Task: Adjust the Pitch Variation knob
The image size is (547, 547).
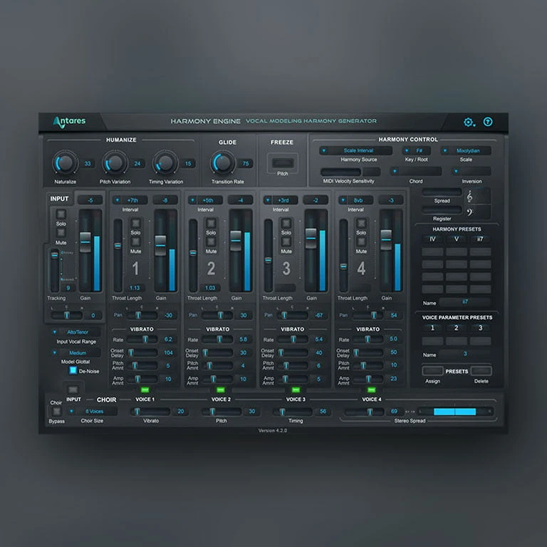Action: [115, 162]
